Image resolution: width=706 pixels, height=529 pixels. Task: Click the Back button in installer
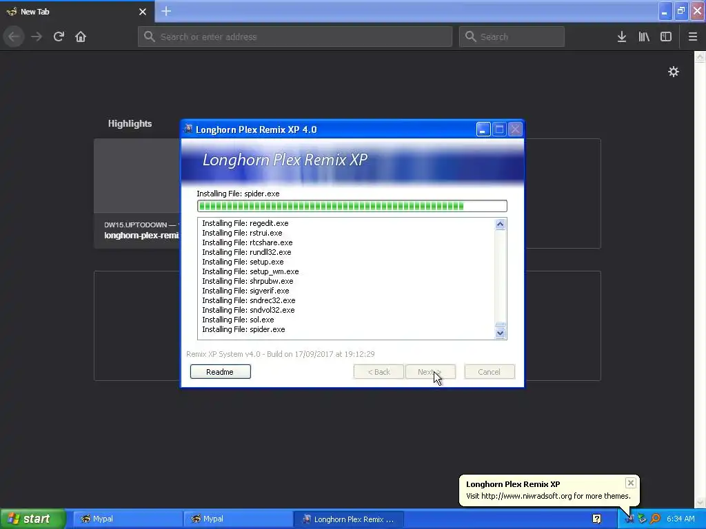pos(379,371)
